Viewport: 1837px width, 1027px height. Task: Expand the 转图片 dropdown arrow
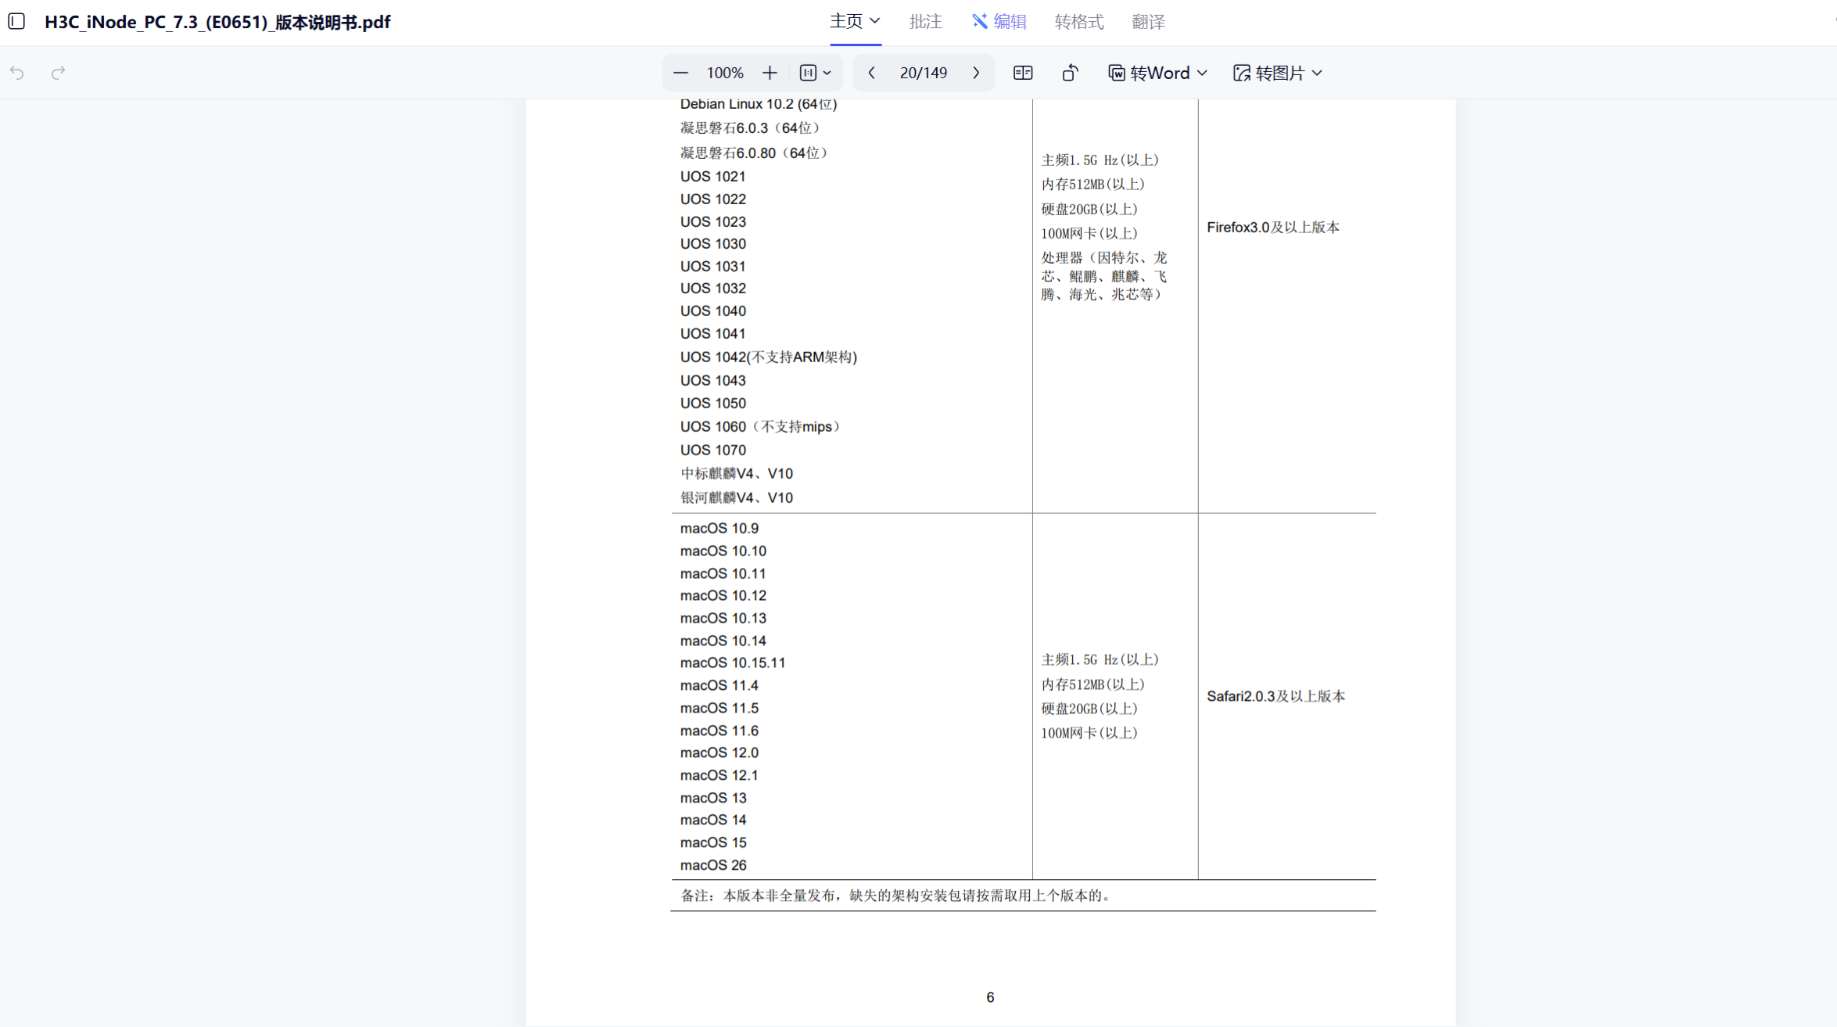point(1318,73)
